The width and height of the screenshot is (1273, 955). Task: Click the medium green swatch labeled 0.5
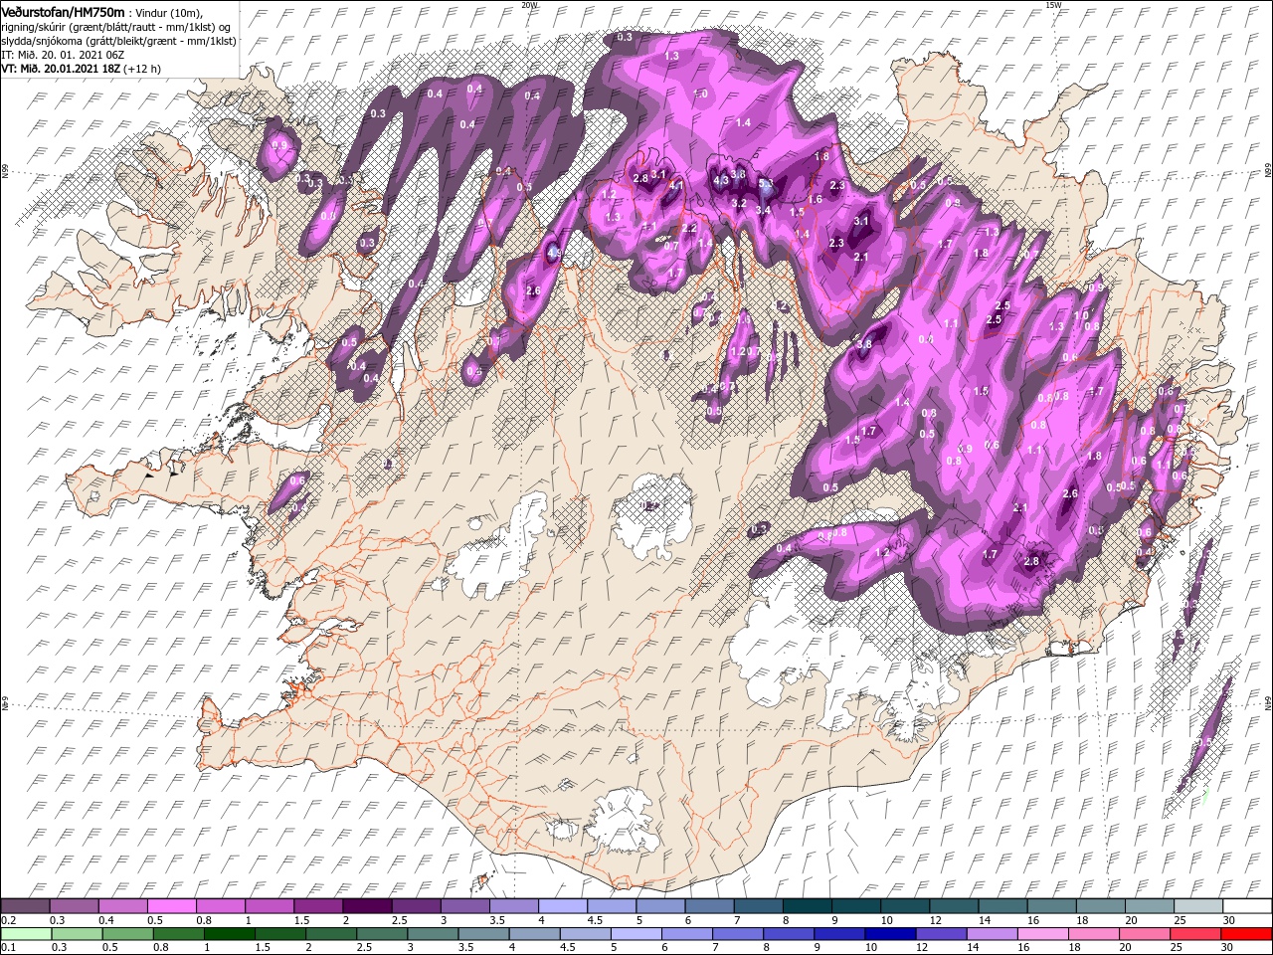(x=127, y=934)
